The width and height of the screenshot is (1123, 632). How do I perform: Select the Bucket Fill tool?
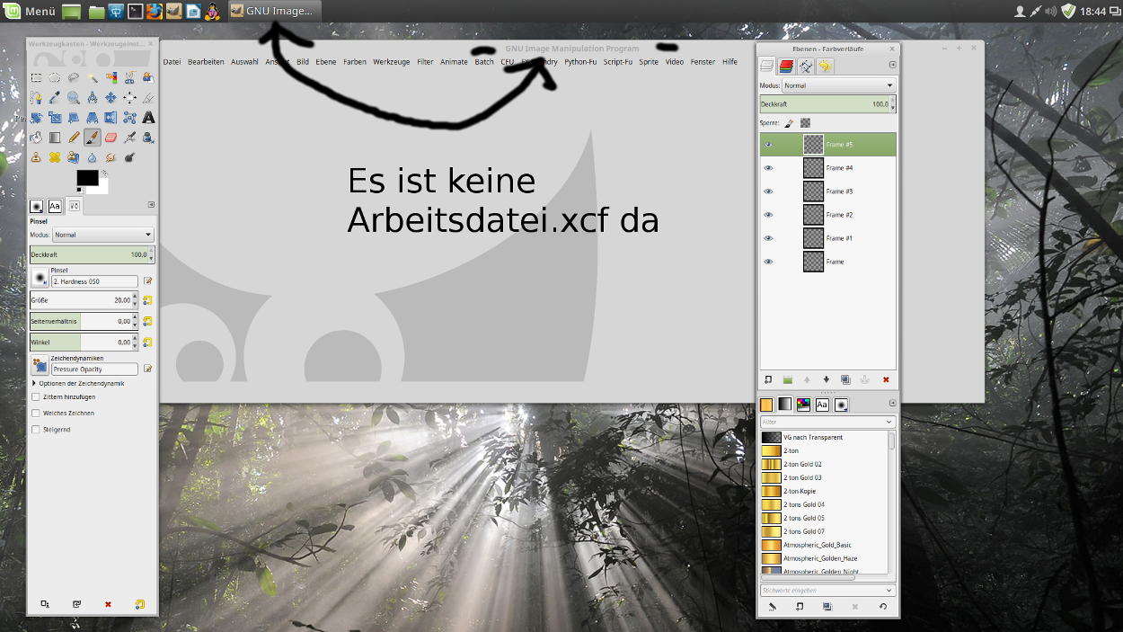(x=36, y=138)
